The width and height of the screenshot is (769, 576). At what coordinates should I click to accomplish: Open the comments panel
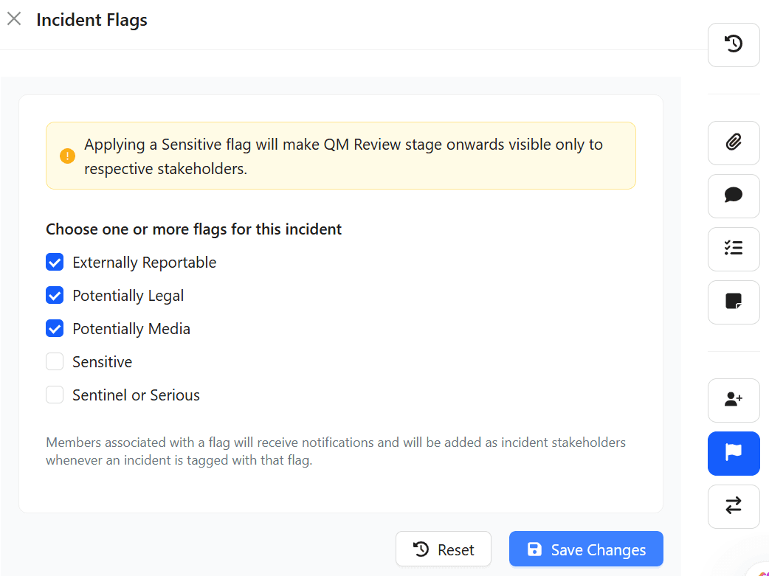(x=733, y=196)
